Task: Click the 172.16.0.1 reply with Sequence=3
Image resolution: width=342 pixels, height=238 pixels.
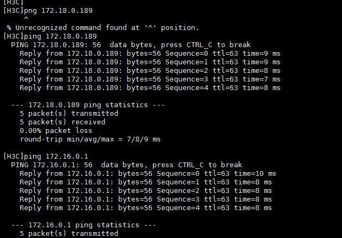Action: pos(146,199)
